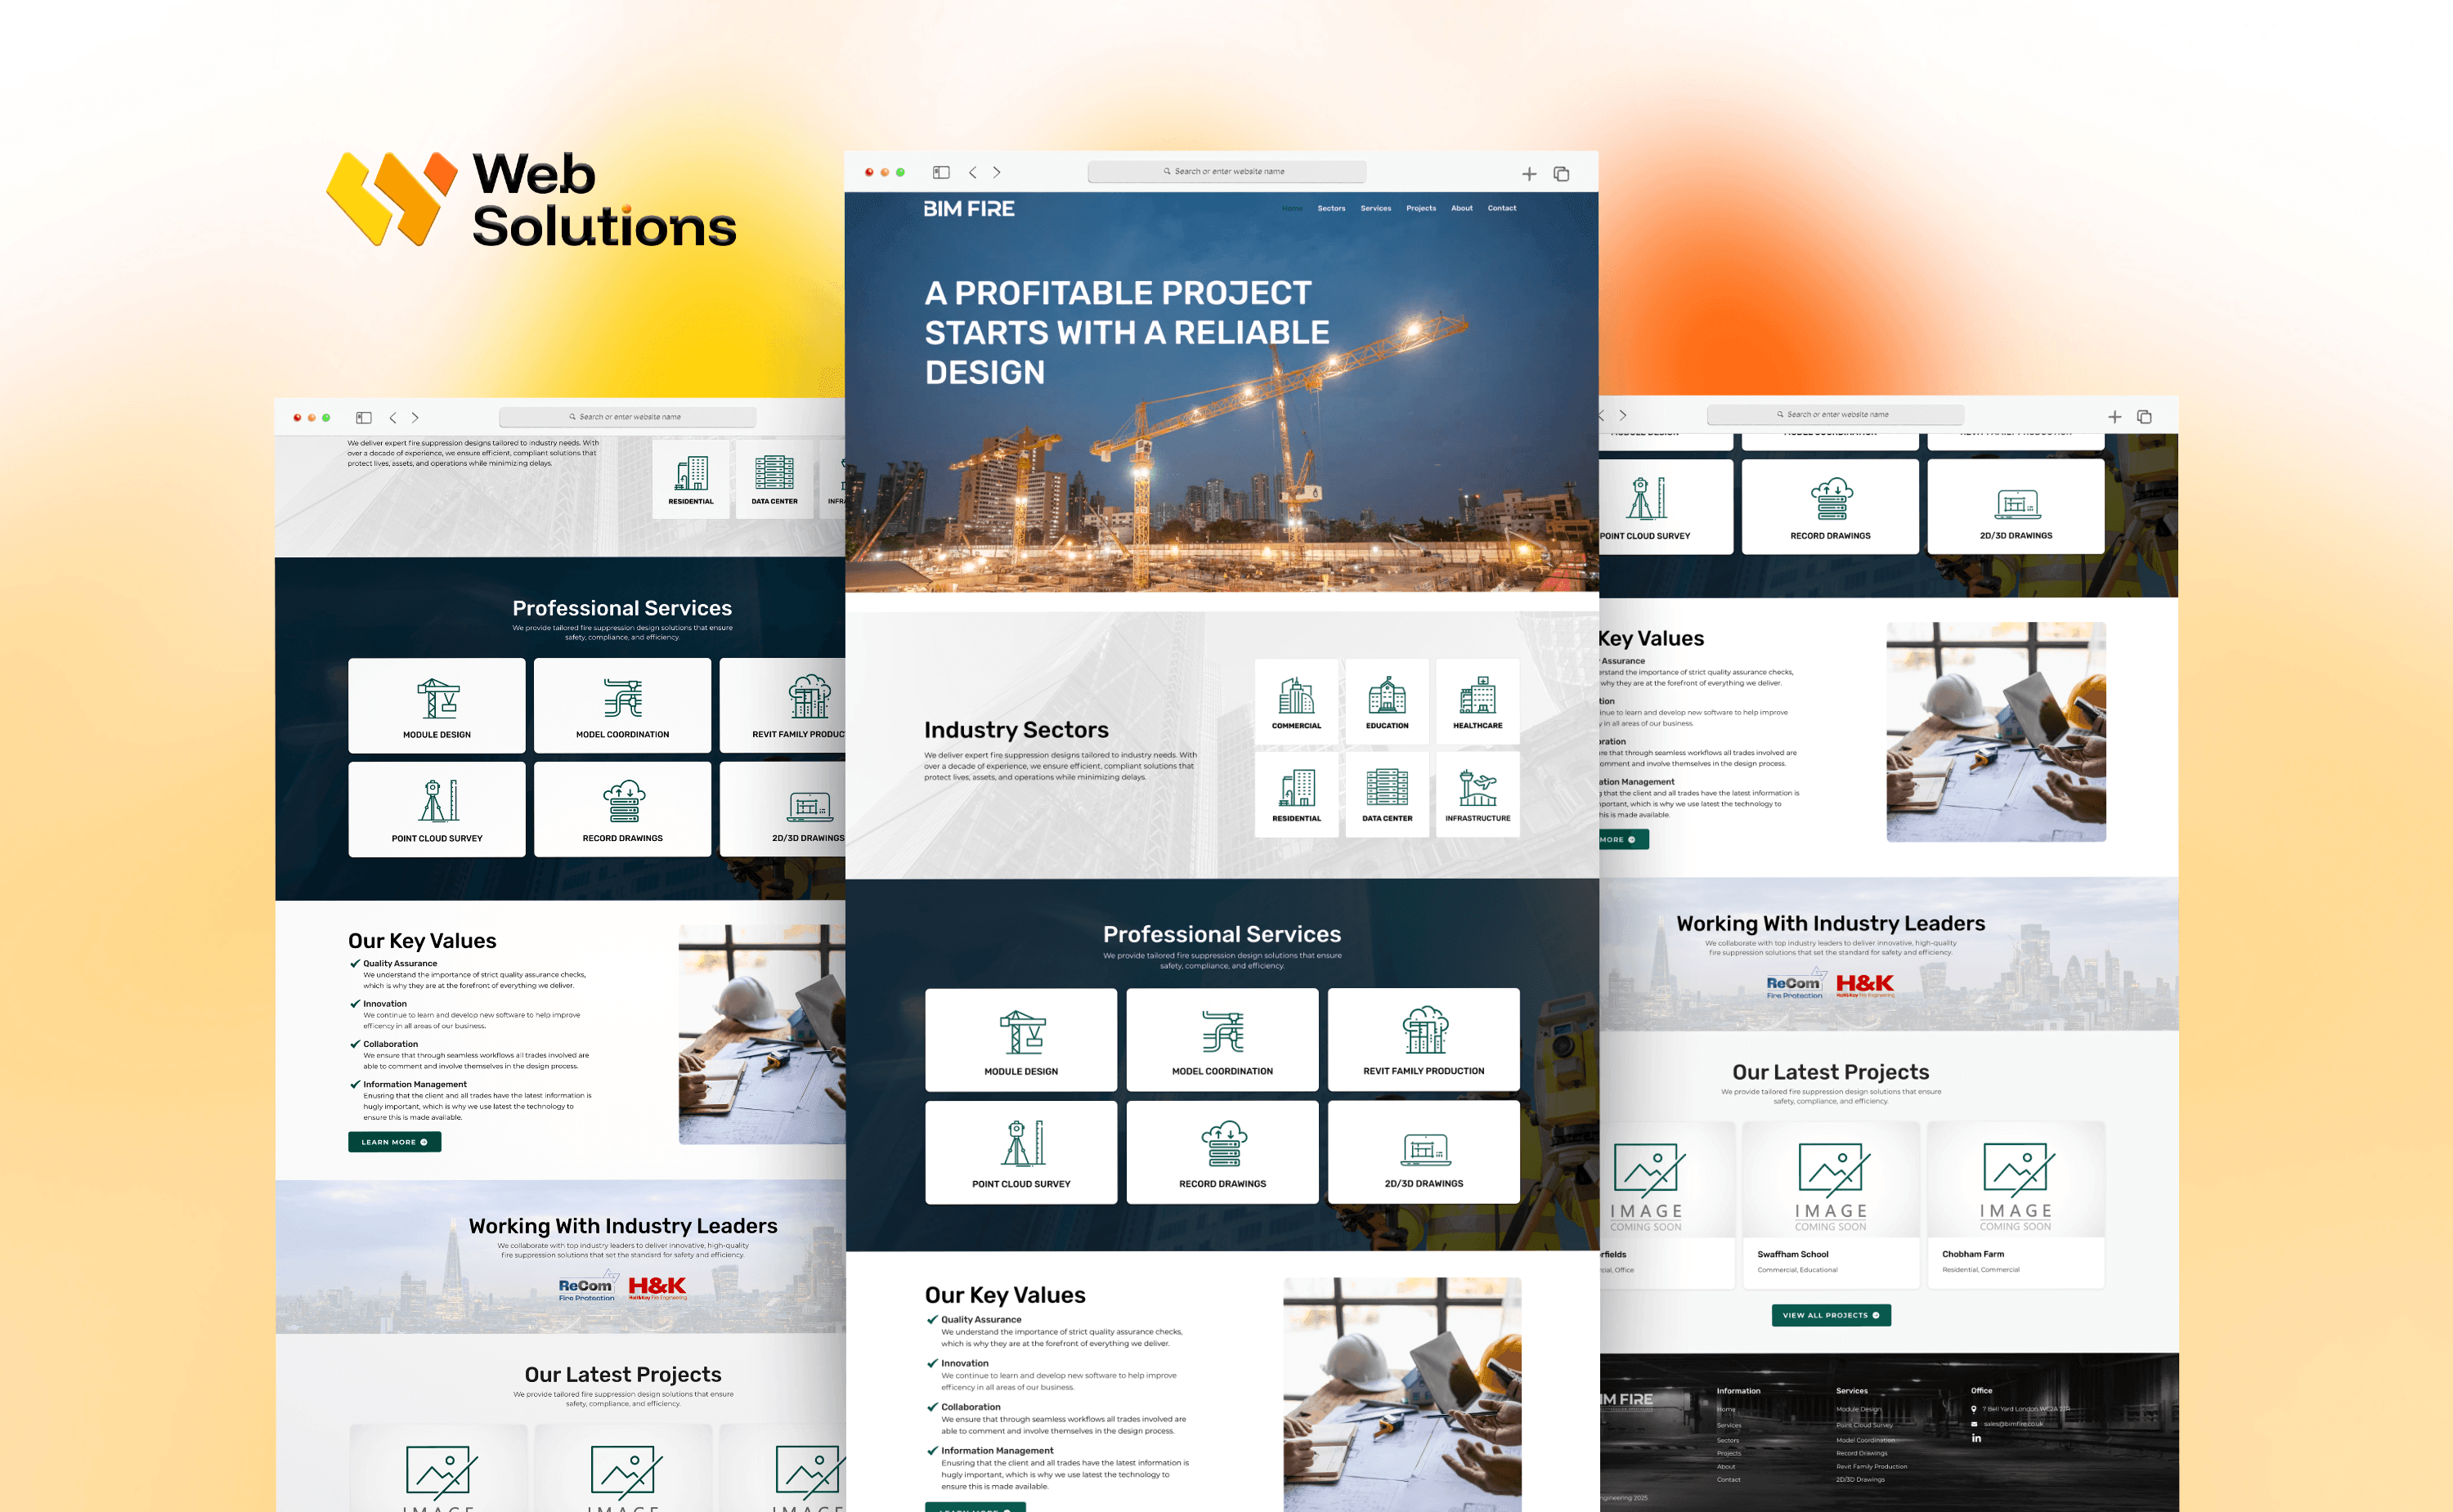Go back using center browser's back arrow
This screenshot has width=2453, height=1512.
[972, 172]
